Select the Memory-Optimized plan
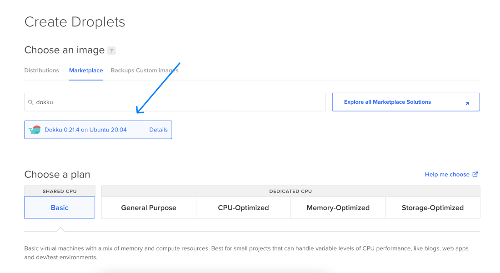Screen dimensions: 500x273 point(338,207)
